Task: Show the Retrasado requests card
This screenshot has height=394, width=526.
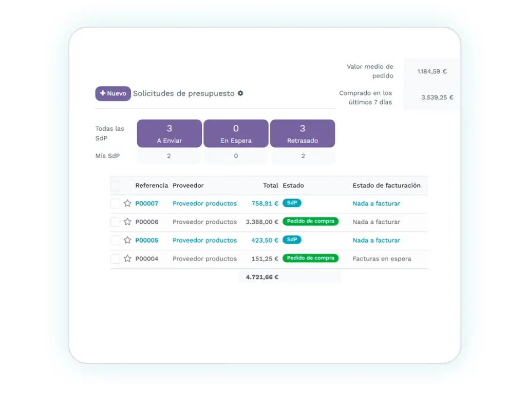Action: pos(303,133)
